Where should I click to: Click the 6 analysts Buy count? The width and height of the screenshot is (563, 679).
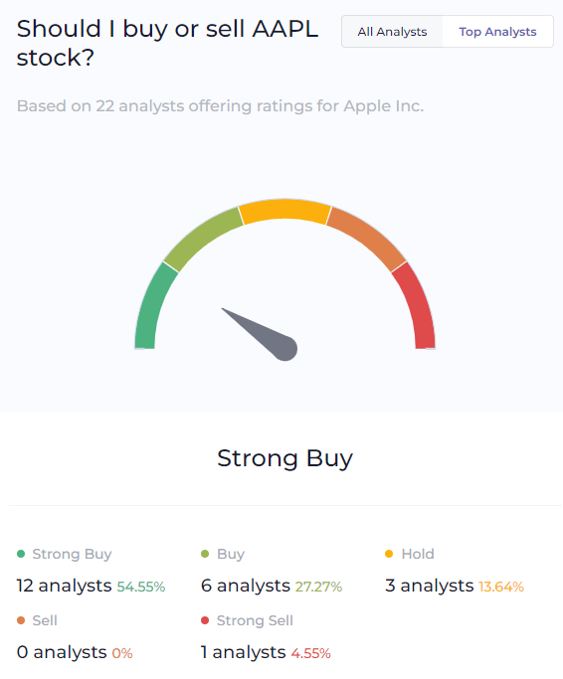[x=246, y=586]
